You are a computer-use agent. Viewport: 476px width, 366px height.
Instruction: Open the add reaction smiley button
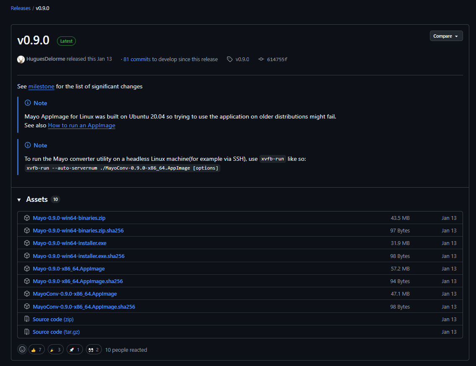pos(22,350)
